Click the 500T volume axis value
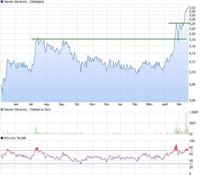The image size is (200, 176). point(193,123)
